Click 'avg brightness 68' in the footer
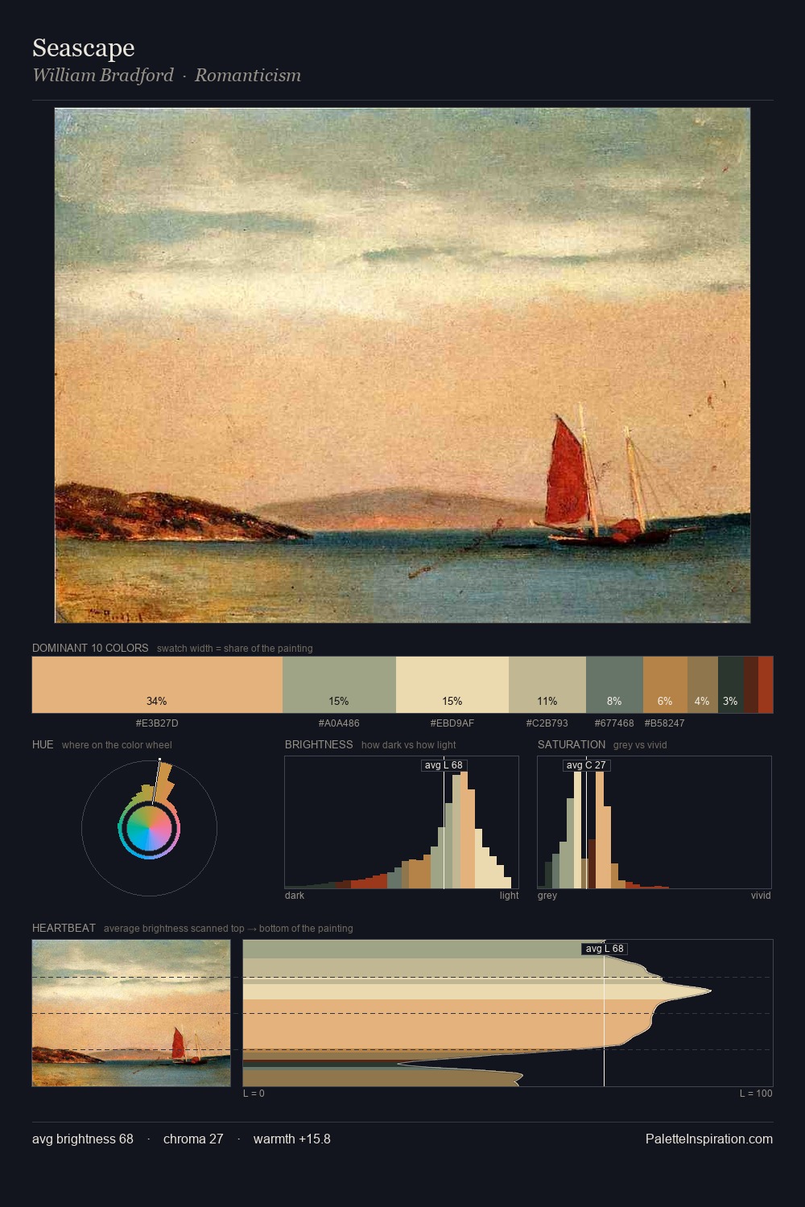 click(83, 1139)
